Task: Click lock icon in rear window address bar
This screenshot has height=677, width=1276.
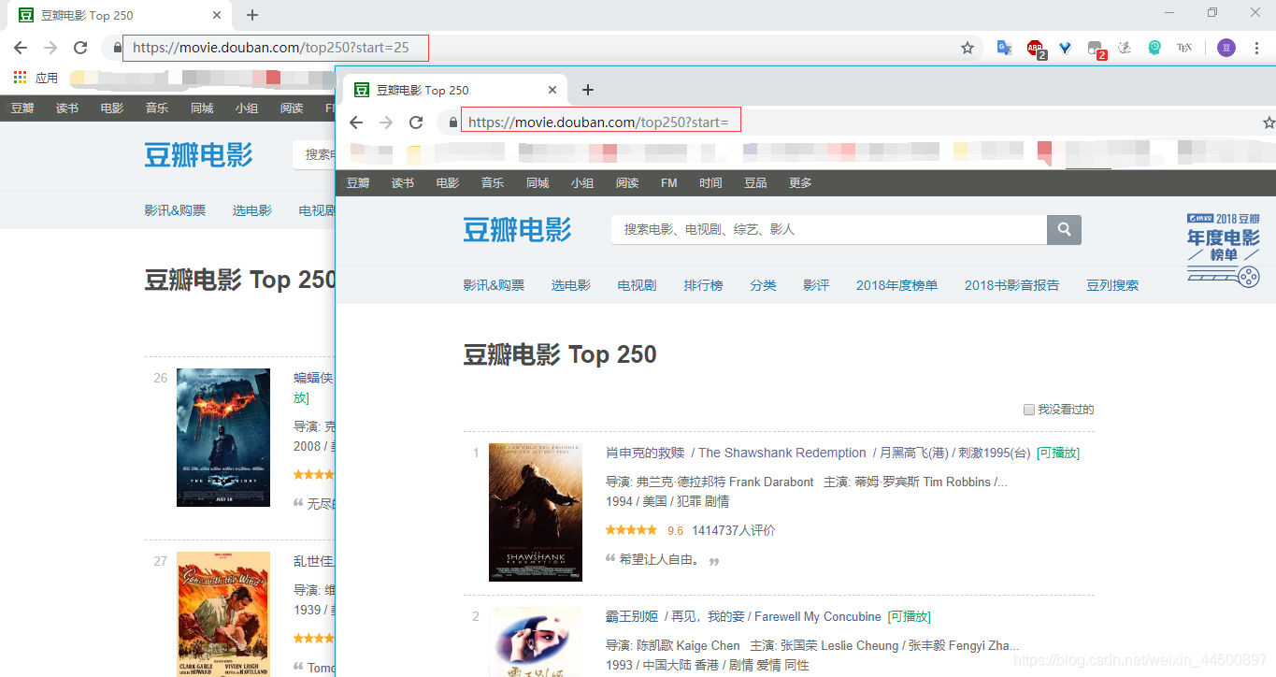Action: click(118, 48)
